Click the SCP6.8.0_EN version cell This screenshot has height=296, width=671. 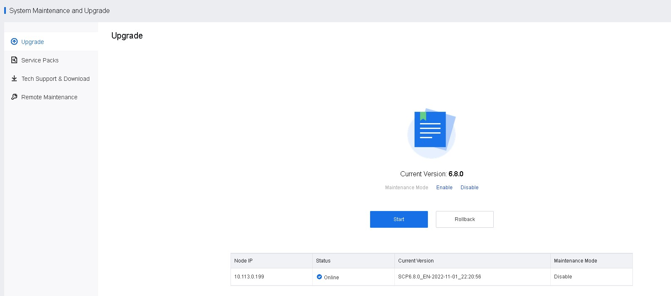point(439,277)
